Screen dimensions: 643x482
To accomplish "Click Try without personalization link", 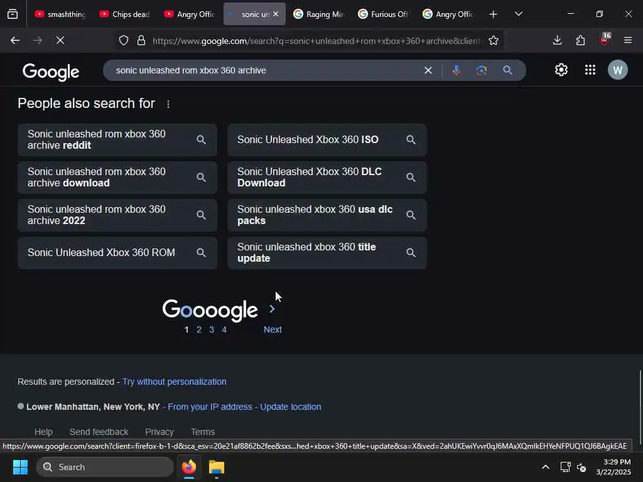I will click(175, 382).
